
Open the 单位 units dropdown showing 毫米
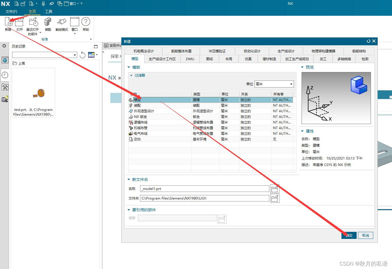pyautogui.click(x=274, y=84)
